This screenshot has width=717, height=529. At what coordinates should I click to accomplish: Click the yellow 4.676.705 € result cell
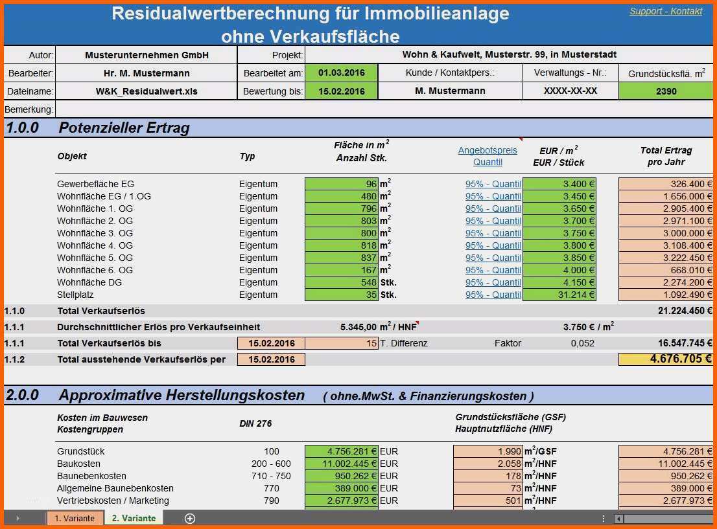pos(666,359)
